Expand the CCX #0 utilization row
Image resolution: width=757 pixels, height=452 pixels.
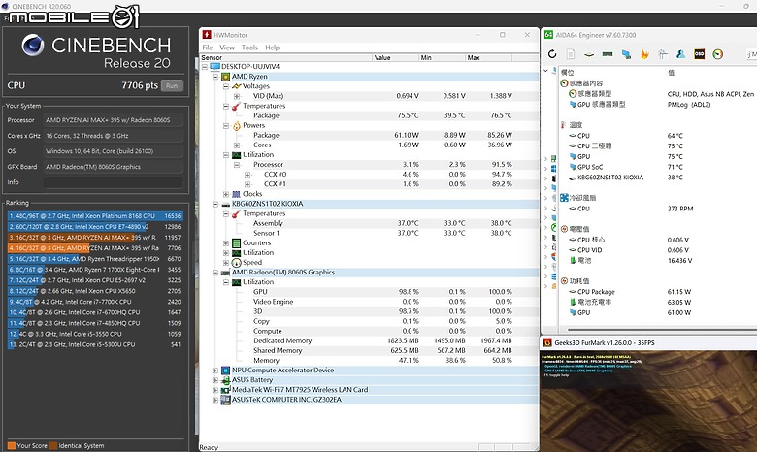[x=247, y=175]
